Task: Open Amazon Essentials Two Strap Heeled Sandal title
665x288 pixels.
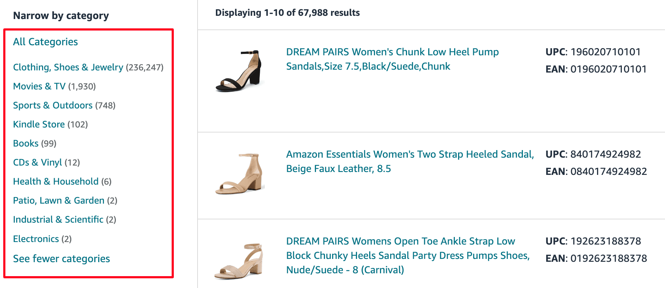Action: tap(410, 162)
